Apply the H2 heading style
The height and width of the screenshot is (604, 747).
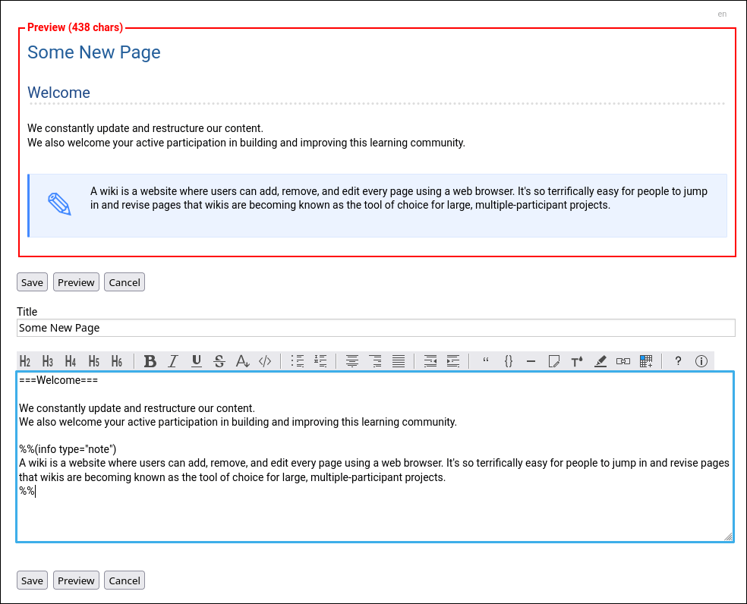25,361
